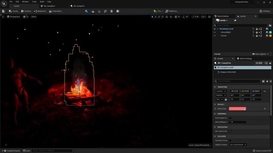Viewport: 273px width, 153px height.
Task: Collapse the Persistent Level tree arrow
Action: tap(218, 29)
